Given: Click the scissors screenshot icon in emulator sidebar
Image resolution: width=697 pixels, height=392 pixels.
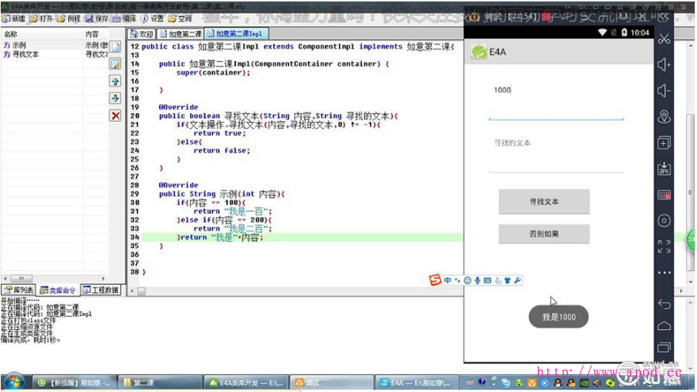Looking at the screenshot, I should [664, 39].
